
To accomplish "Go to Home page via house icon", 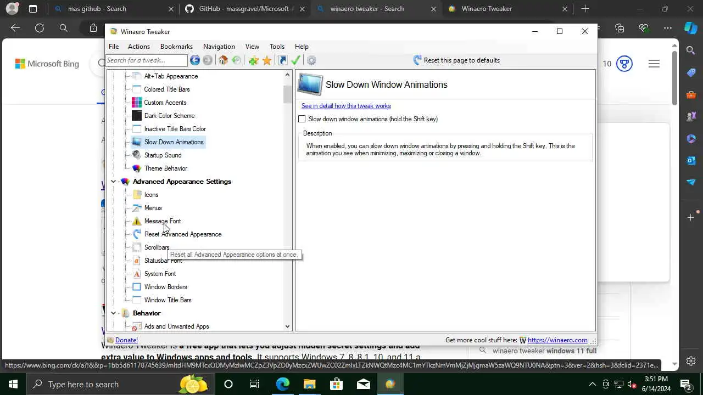I will pyautogui.click(x=224, y=60).
